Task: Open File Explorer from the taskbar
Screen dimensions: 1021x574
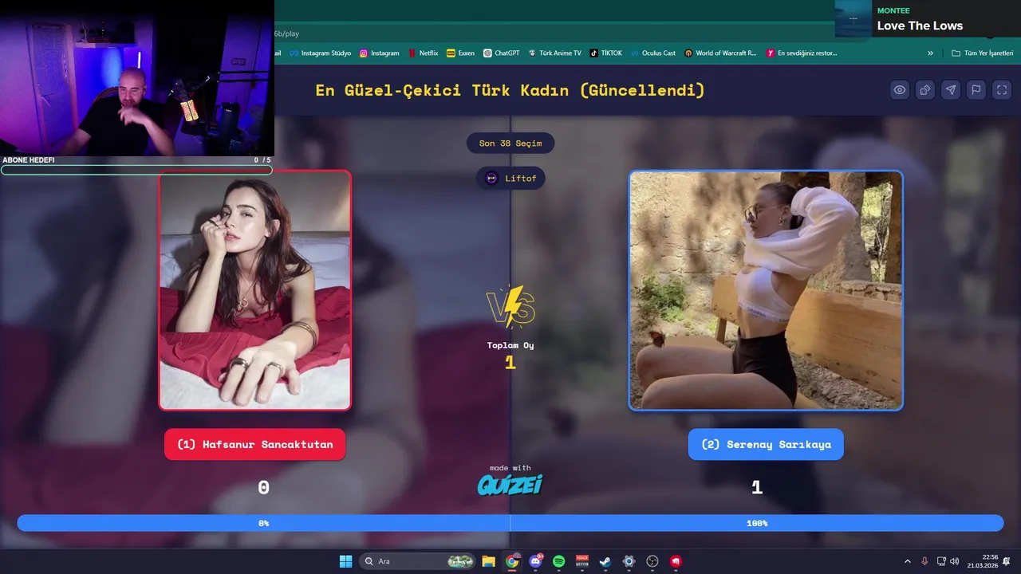Action: (488, 561)
